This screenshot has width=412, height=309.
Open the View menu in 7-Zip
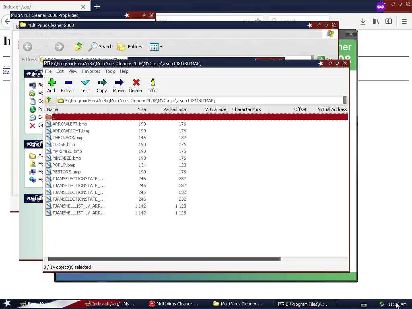pyautogui.click(x=73, y=71)
